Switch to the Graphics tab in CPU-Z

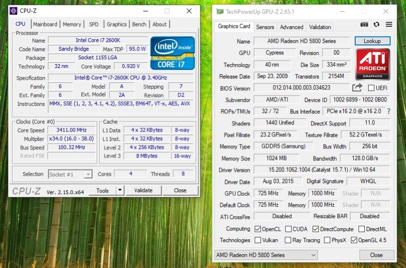pos(117,24)
